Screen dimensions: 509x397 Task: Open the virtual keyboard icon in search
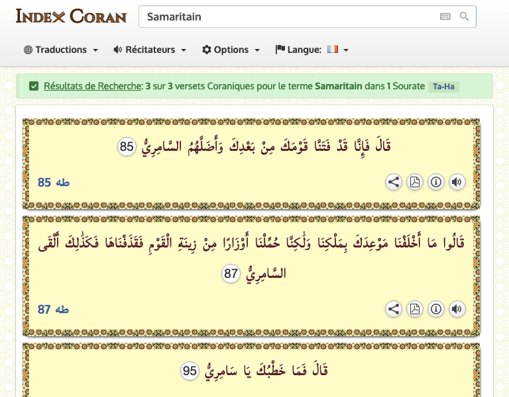pyautogui.click(x=445, y=17)
